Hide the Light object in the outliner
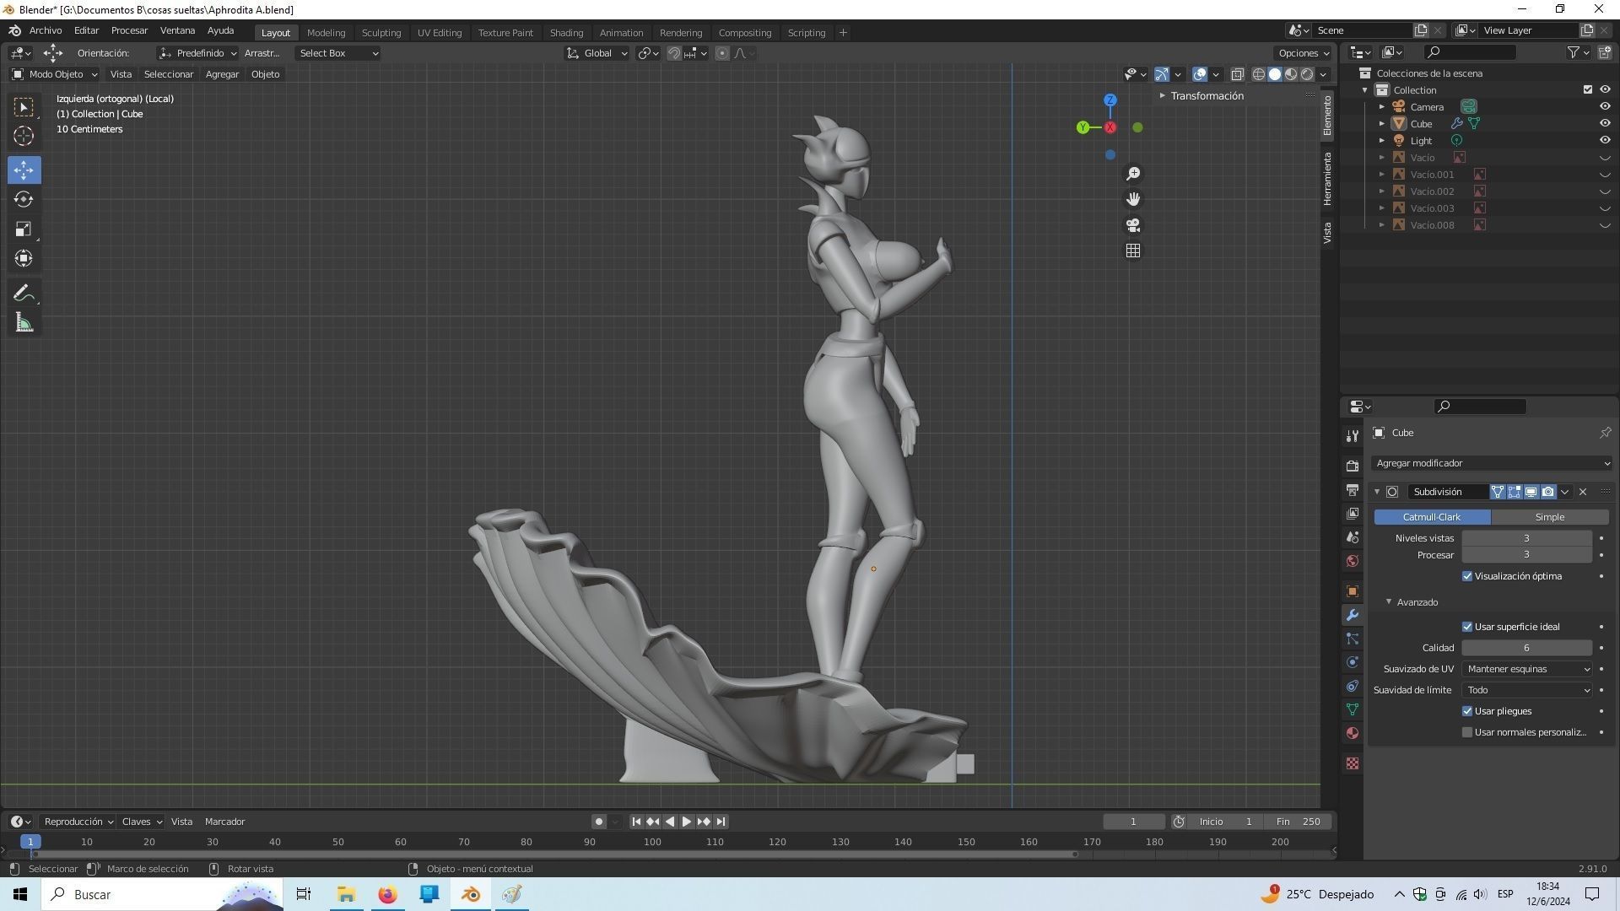The width and height of the screenshot is (1620, 911). [x=1605, y=141]
